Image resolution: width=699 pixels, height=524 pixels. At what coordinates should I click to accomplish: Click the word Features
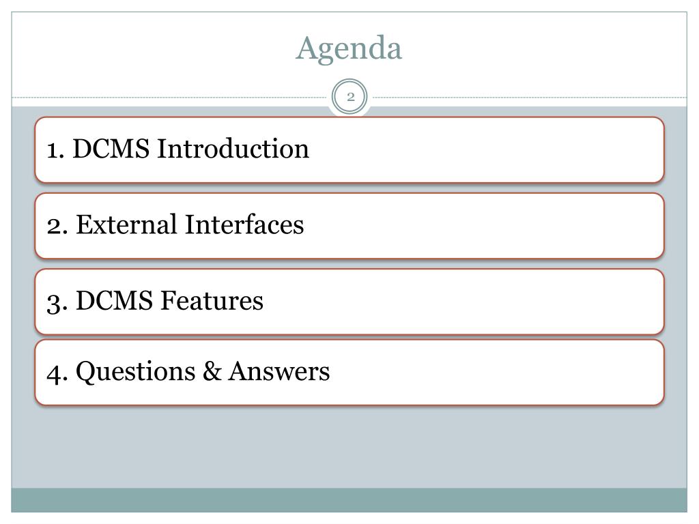tap(212, 300)
